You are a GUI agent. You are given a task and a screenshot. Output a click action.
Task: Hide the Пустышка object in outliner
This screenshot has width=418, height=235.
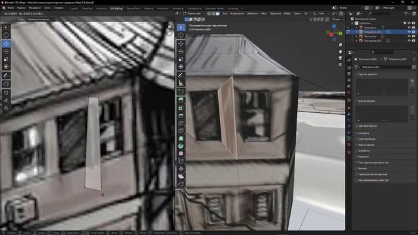coord(409,37)
